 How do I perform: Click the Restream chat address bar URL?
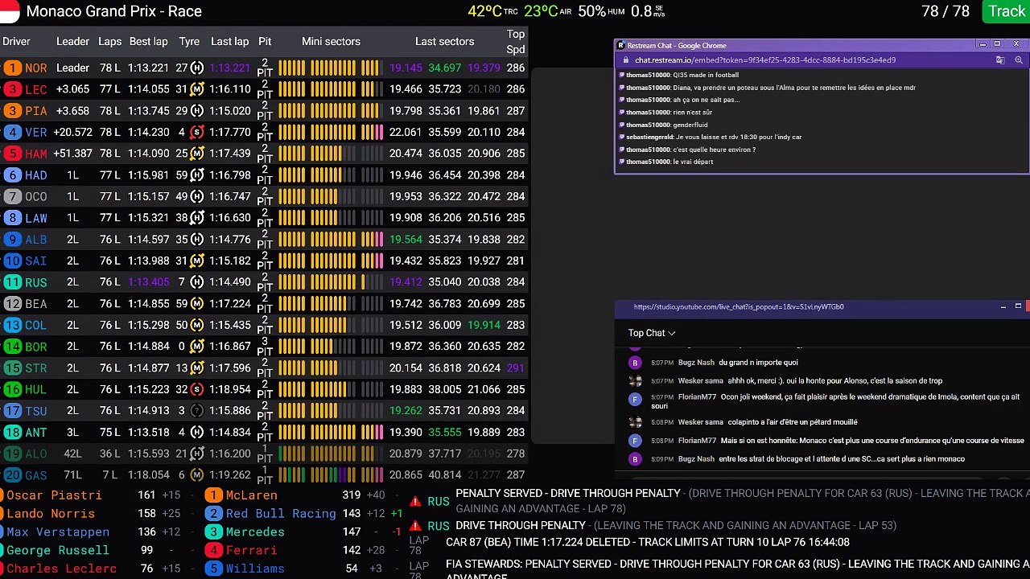764,60
